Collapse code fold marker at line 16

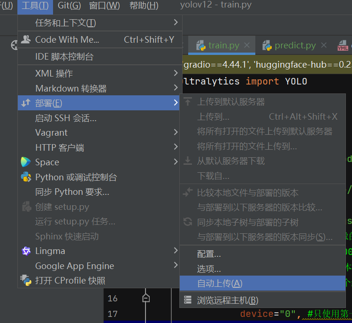[146, 298]
